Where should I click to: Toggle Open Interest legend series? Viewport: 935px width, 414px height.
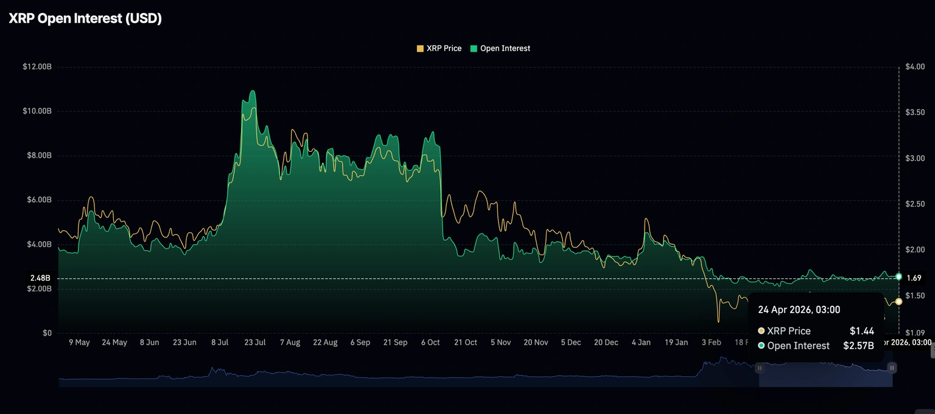(500, 48)
